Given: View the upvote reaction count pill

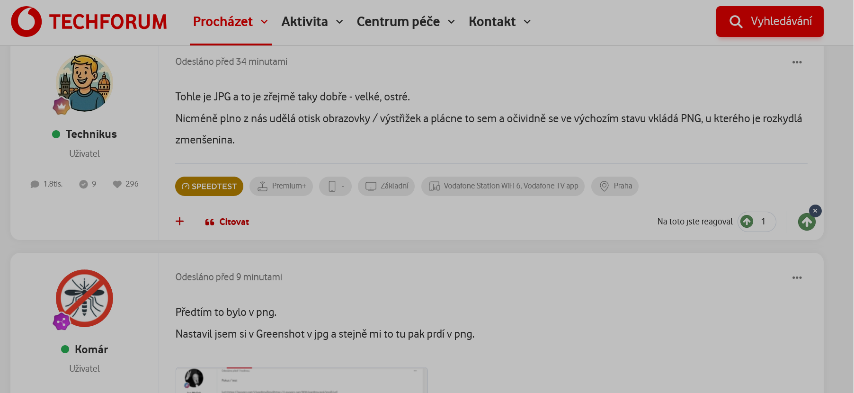Looking at the screenshot, I should (x=756, y=222).
